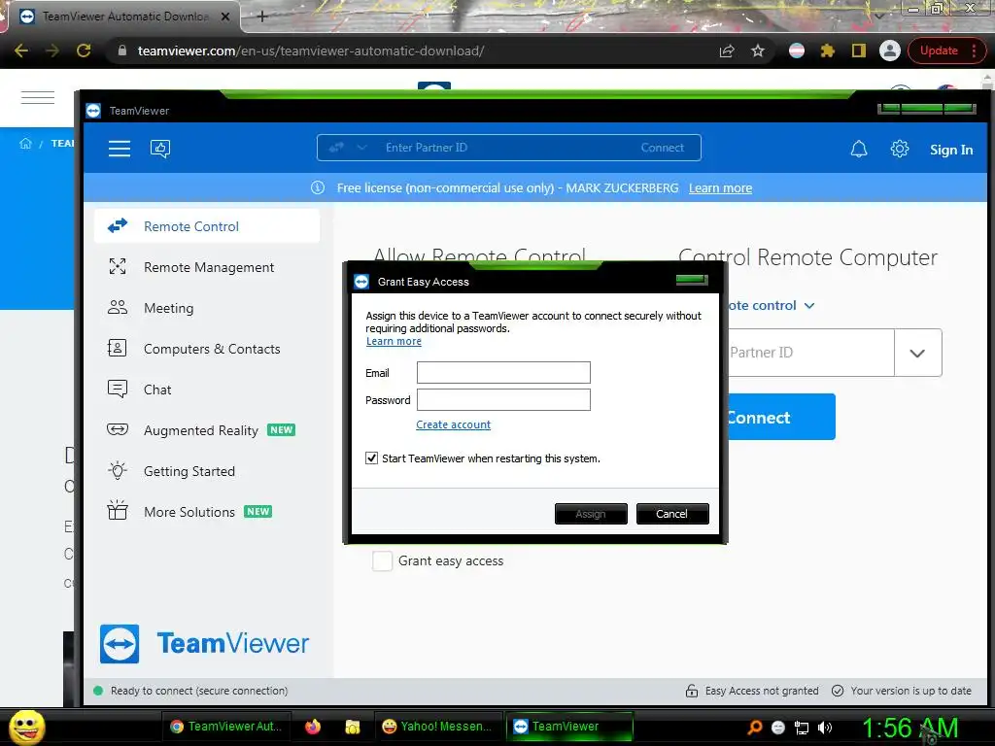Click the Chat speech bubble icon
This screenshot has width=995, height=746.
pyautogui.click(x=118, y=389)
